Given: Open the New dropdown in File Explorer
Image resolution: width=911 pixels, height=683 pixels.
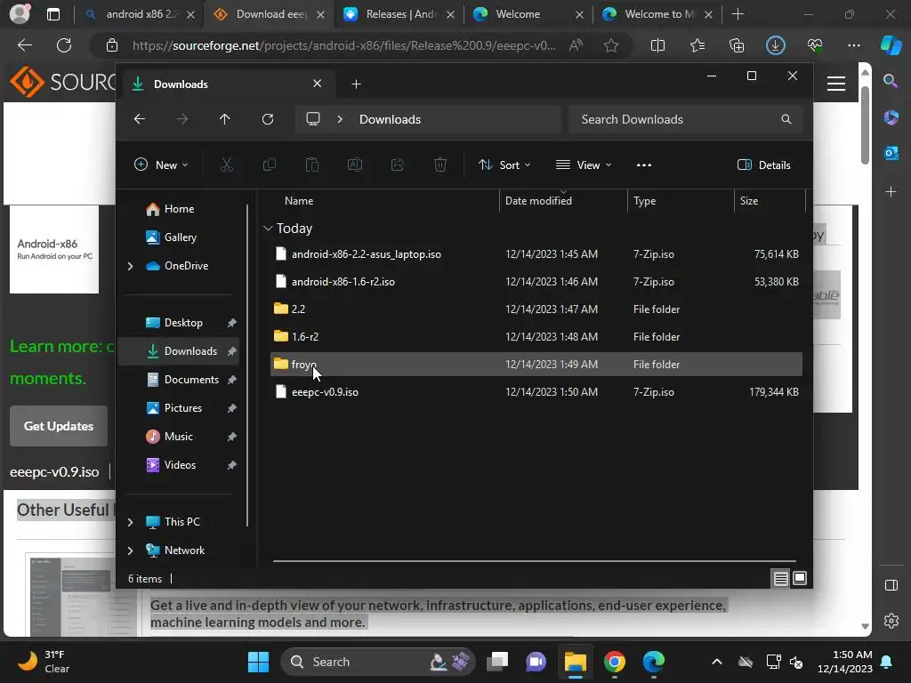Looking at the screenshot, I should click(161, 165).
